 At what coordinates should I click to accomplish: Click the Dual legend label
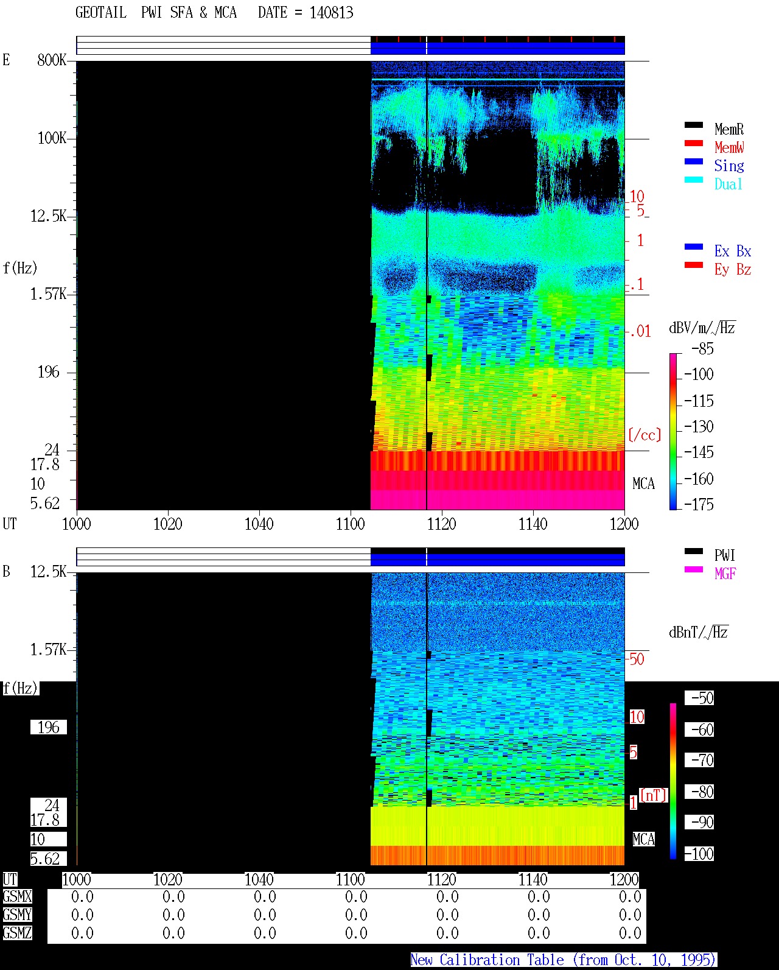click(728, 184)
